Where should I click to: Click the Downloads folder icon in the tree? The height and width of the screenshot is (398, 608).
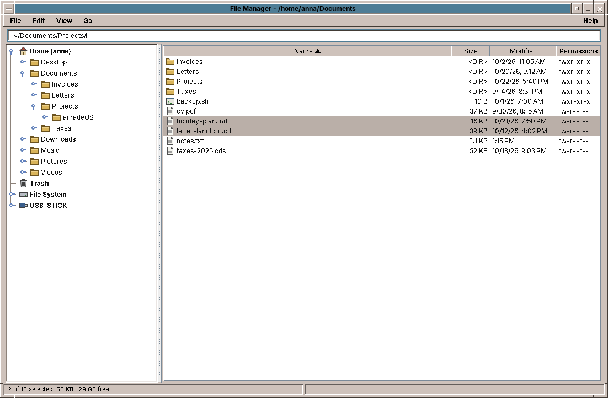35,139
